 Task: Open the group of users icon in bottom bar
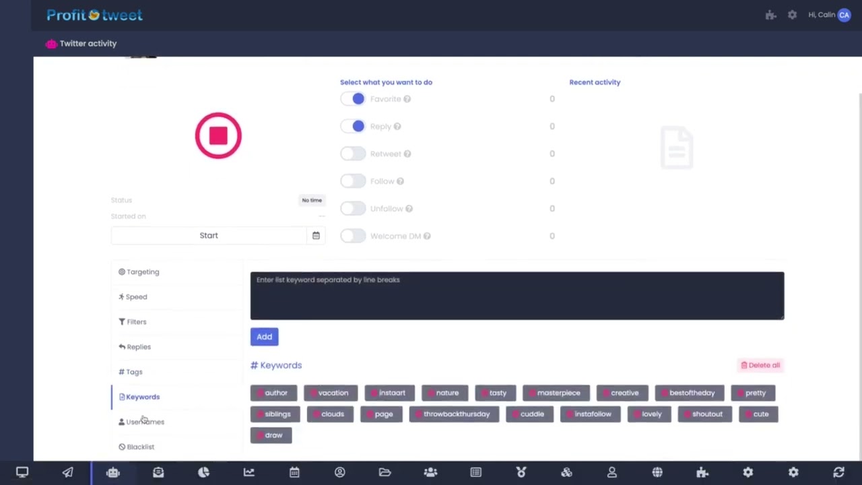point(430,472)
